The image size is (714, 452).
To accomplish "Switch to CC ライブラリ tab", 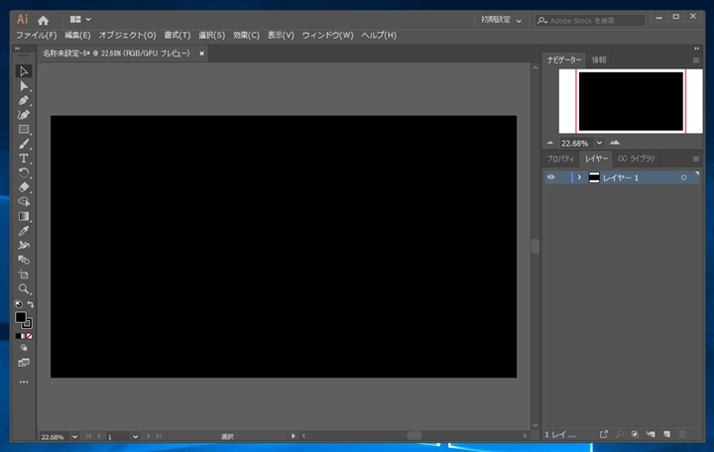I will coord(636,159).
